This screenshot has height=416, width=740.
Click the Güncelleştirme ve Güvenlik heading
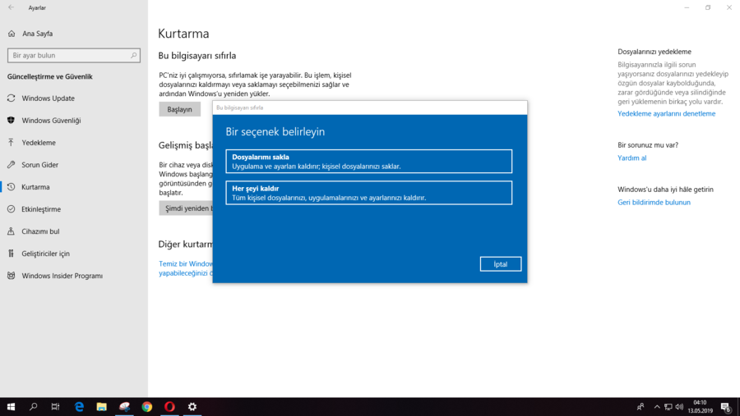[49, 76]
